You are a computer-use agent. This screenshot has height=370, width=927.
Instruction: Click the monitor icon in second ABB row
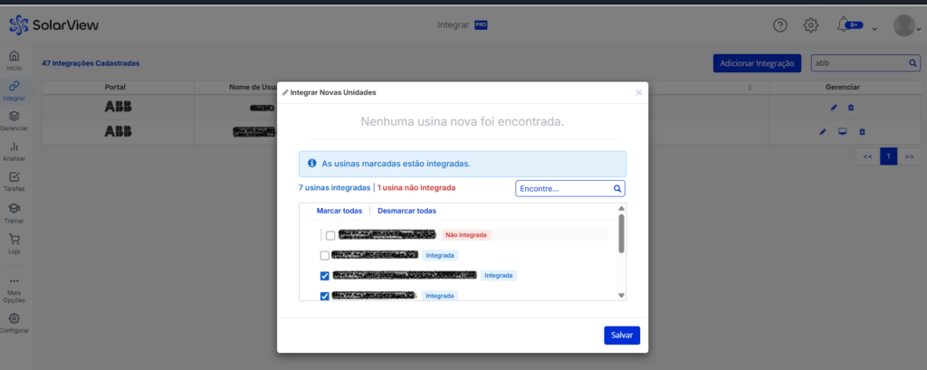tap(842, 132)
